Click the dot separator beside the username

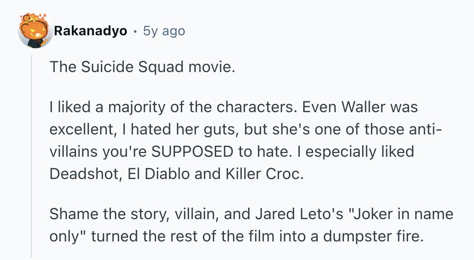[x=135, y=31]
